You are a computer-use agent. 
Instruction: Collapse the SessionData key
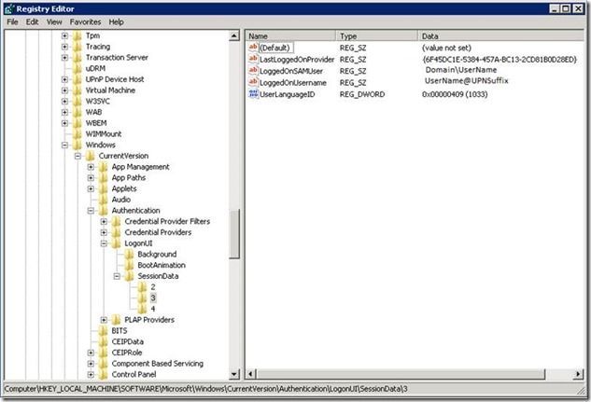coord(117,276)
